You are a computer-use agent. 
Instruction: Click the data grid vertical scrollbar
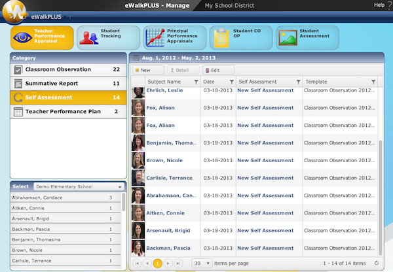coord(380,197)
